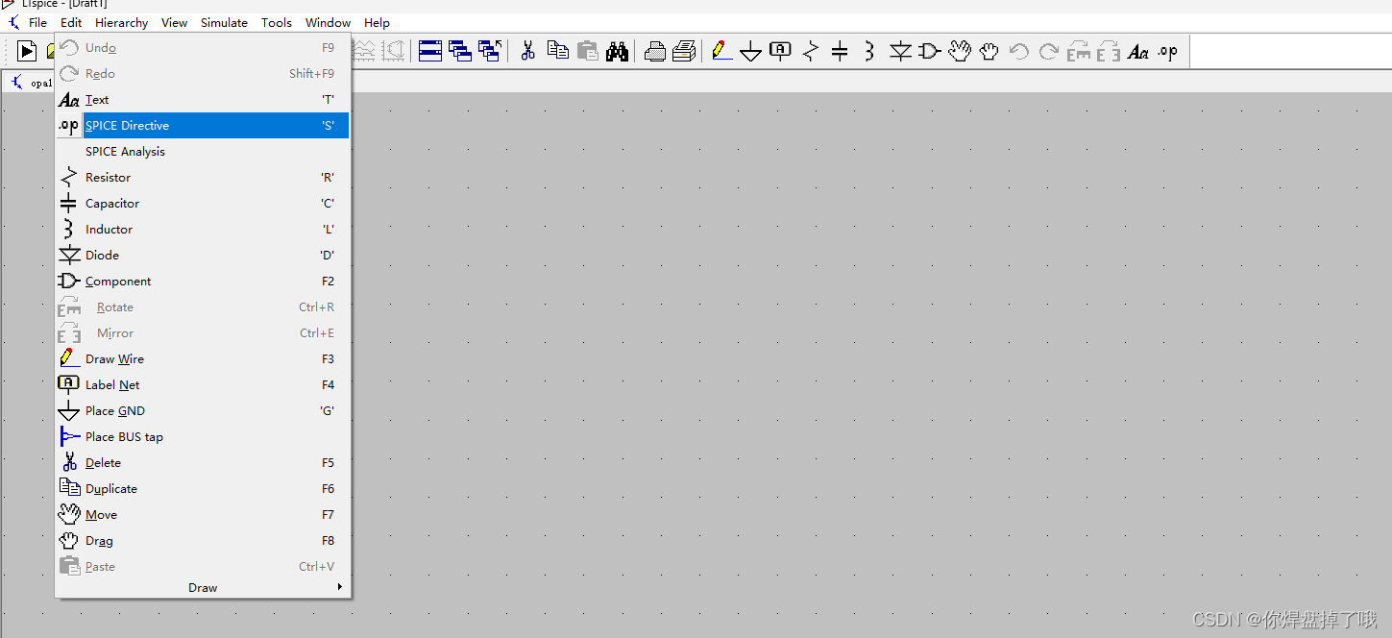Image resolution: width=1392 pixels, height=638 pixels.
Task: Choose SPICE Analysis menu entry
Action: (x=203, y=152)
